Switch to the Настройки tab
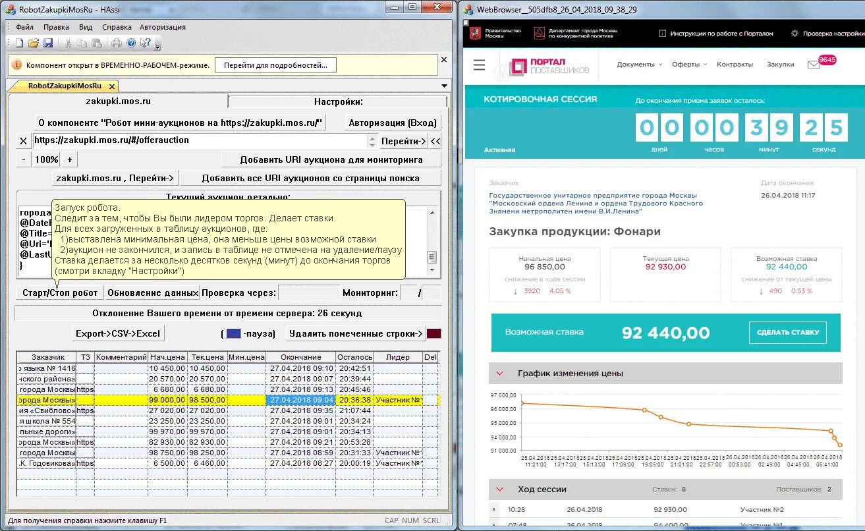Image resolution: width=865 pixels, height=531 pixels. [338, 101]
